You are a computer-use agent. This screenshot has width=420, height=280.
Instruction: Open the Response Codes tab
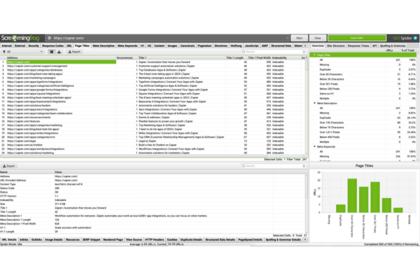coord(52,45)
